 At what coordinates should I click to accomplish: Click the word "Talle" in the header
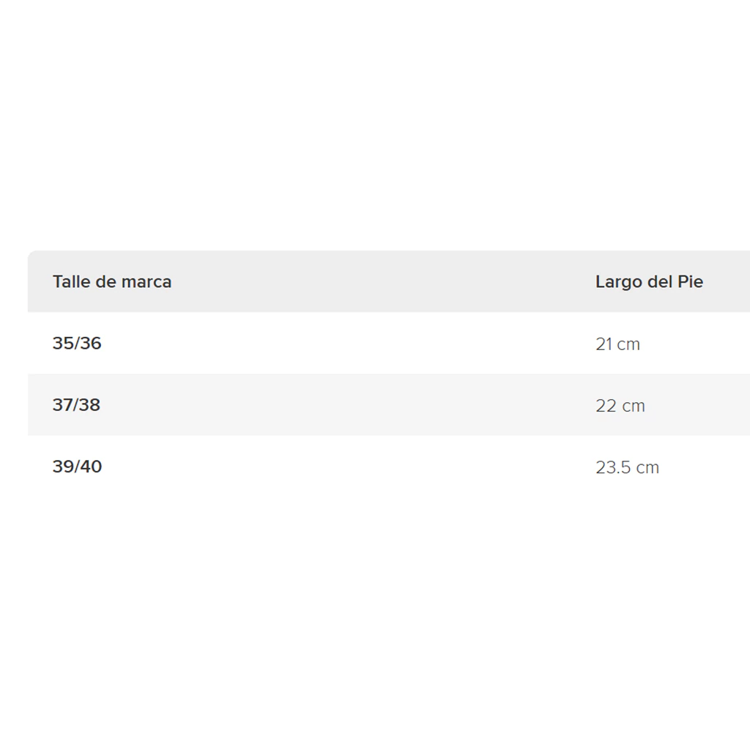(71, 282)
